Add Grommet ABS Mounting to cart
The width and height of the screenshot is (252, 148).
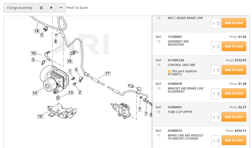pyautogui.click(x=234, y=46)
